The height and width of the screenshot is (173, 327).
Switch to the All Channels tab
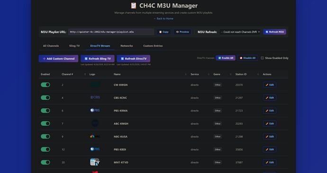(51, 46)
